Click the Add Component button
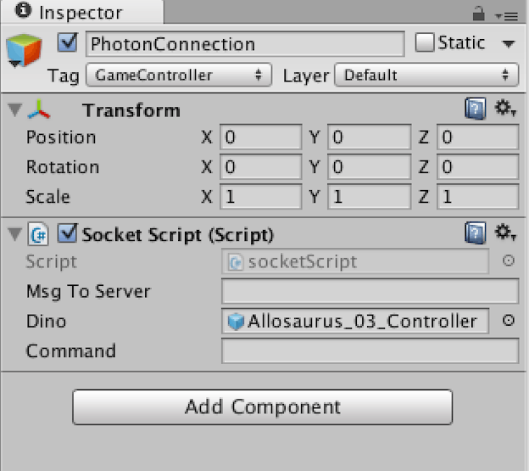This screenshot has height=471, width=529. click(263, 407)
